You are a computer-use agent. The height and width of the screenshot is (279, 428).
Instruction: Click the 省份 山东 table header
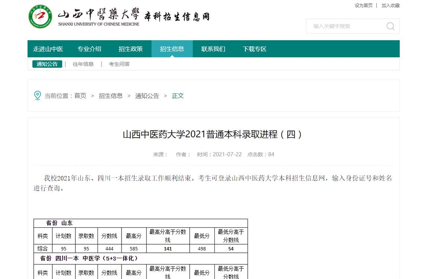coord(140,223)
